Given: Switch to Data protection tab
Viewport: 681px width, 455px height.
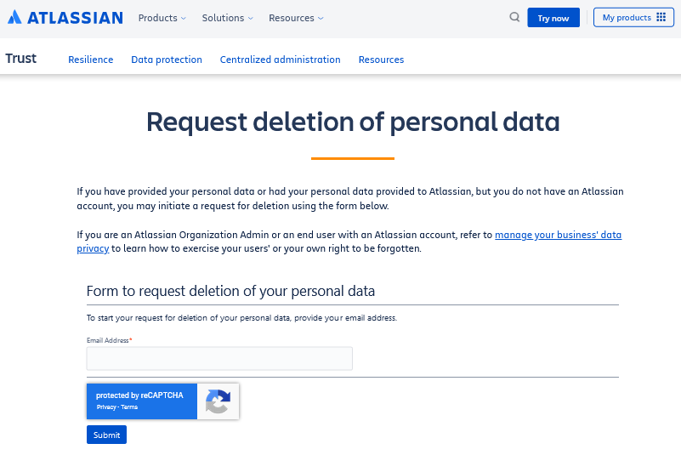Looking at the screenshot, I should [167, 60].
